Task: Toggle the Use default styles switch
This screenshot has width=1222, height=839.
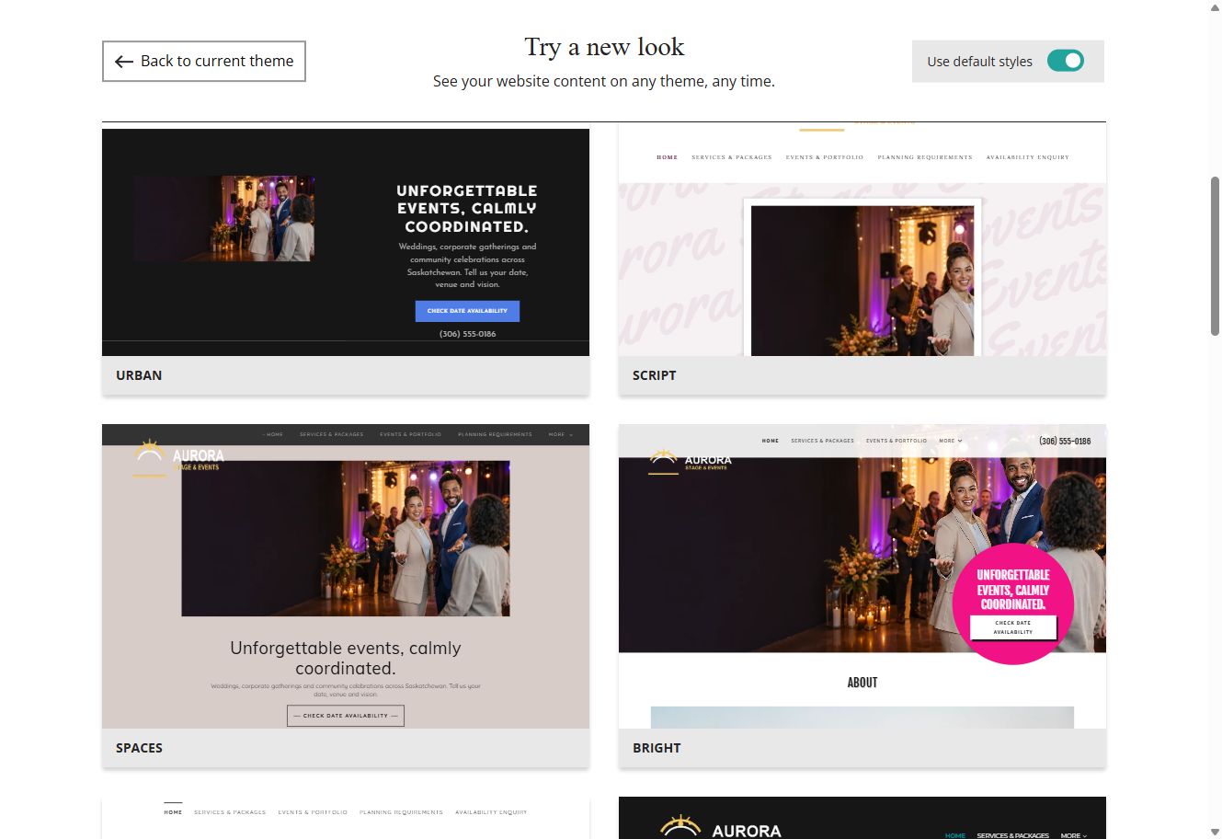Action: pos(1066,61)
